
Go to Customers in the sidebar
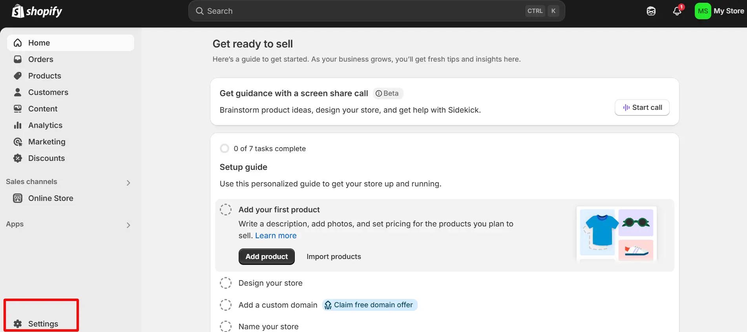48,92
